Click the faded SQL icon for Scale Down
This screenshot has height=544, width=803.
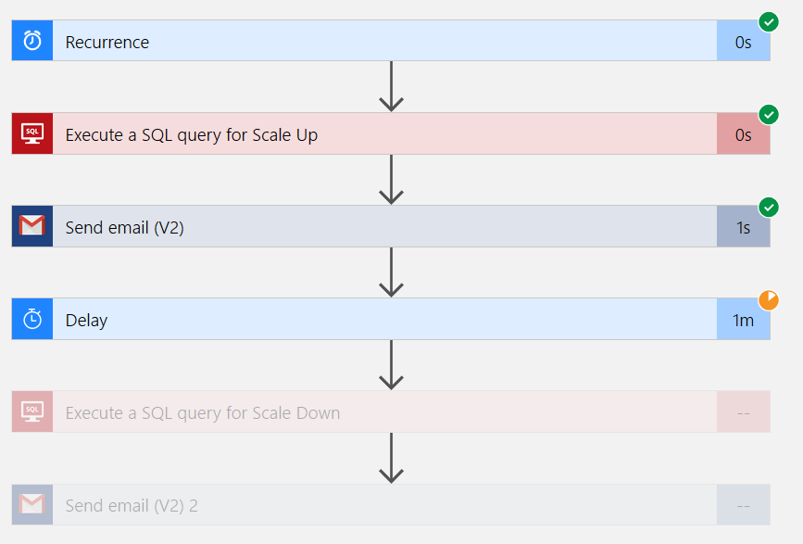[32, 411]
